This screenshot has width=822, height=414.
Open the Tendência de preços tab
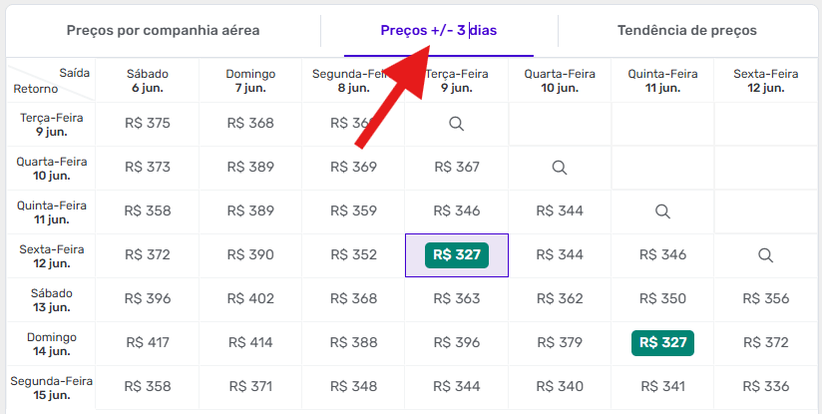686,30
